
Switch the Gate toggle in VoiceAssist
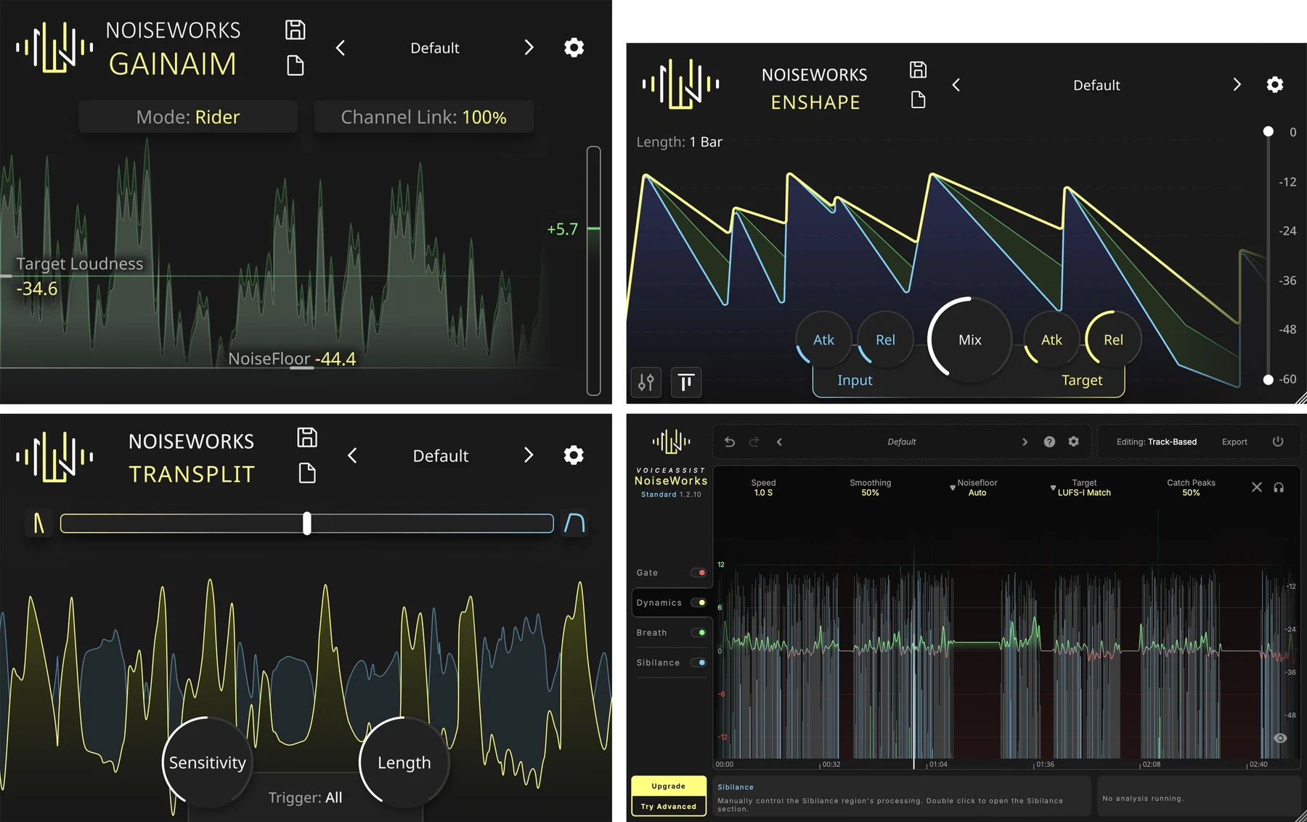click(x=699, y=573)
